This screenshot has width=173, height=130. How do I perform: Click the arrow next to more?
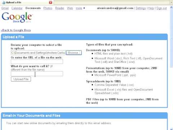pos(84,8)
